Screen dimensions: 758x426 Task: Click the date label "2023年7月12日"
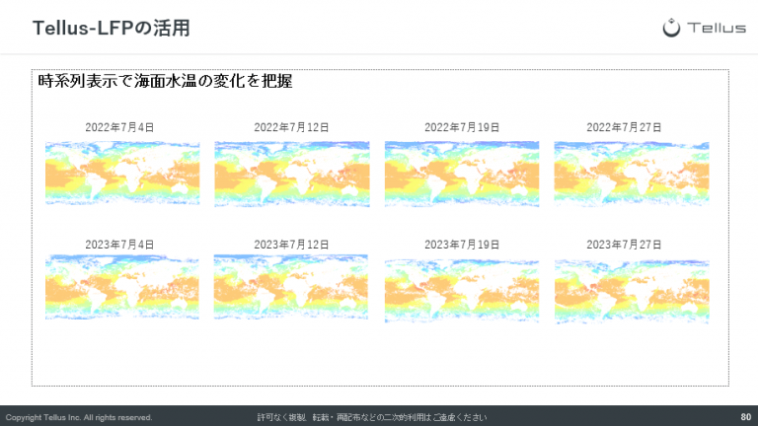291,245
